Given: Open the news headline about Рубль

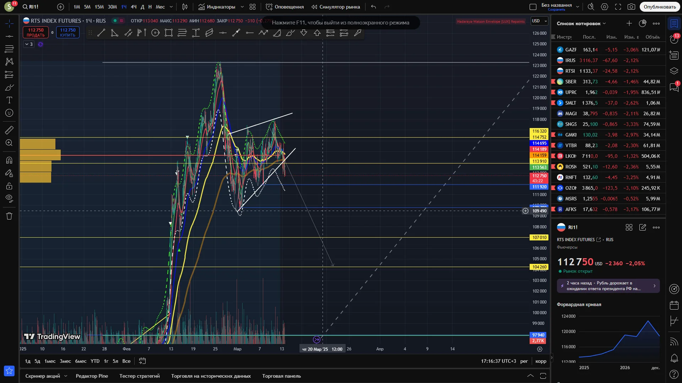Looking at the screenshot, I should coord(608,286).
